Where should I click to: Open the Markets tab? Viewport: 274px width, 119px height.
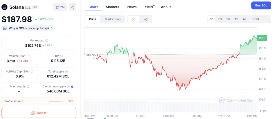(112, 7)
